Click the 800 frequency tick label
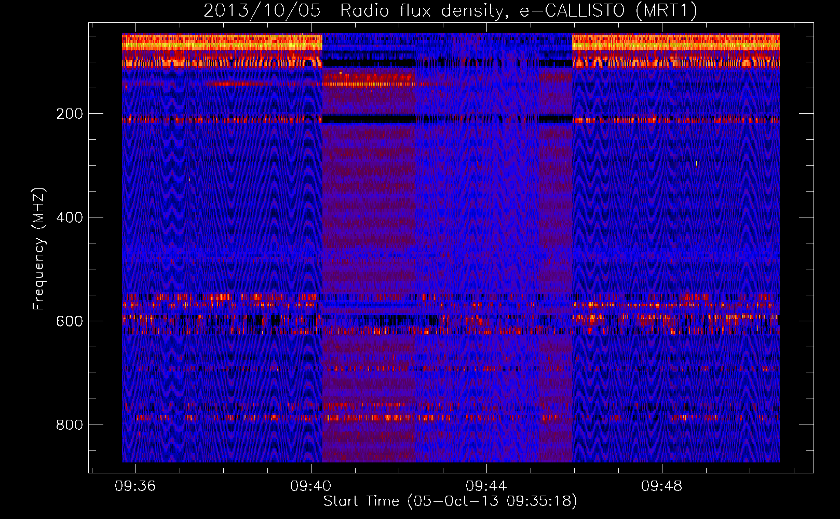Viewport: 840px width, 519px height. 70,425
